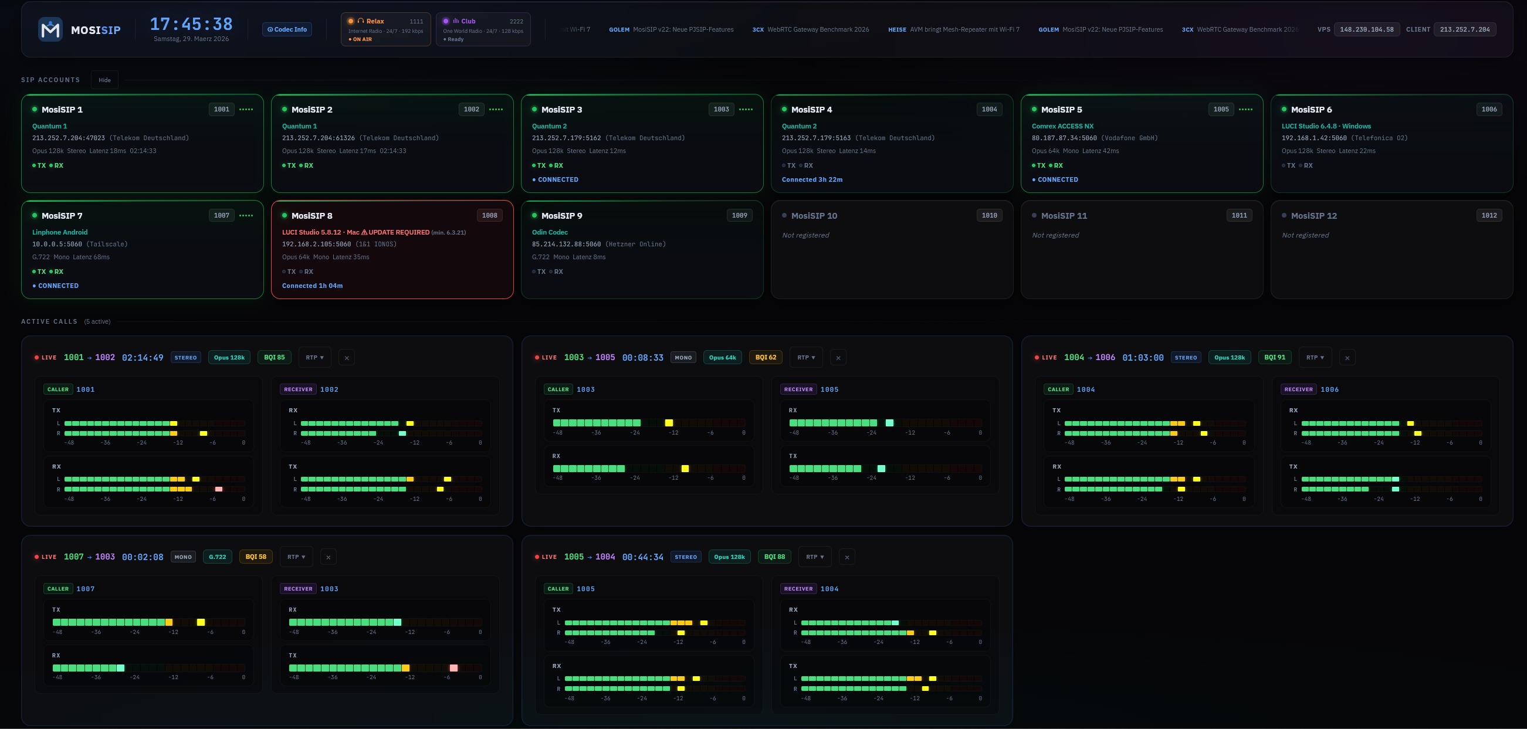Hide the SIP Accounts section
Viewport: 1527px width, 729px height.
click(104, 80)
